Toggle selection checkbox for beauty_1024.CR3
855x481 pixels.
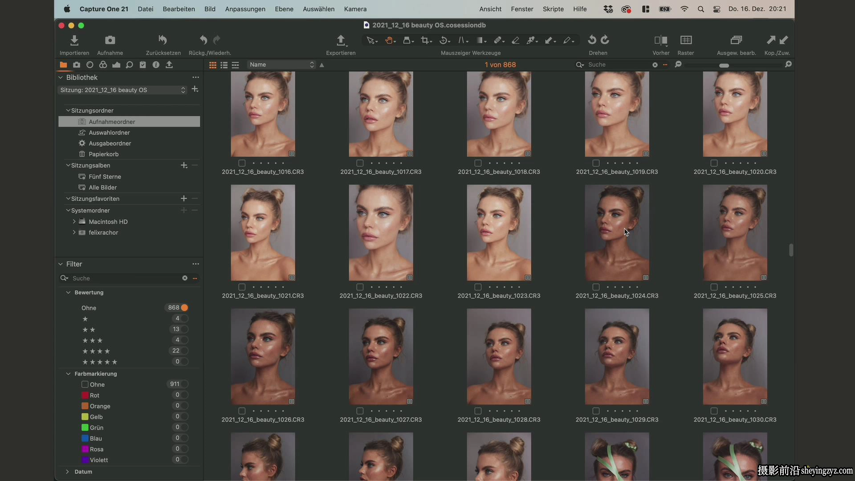596,287
